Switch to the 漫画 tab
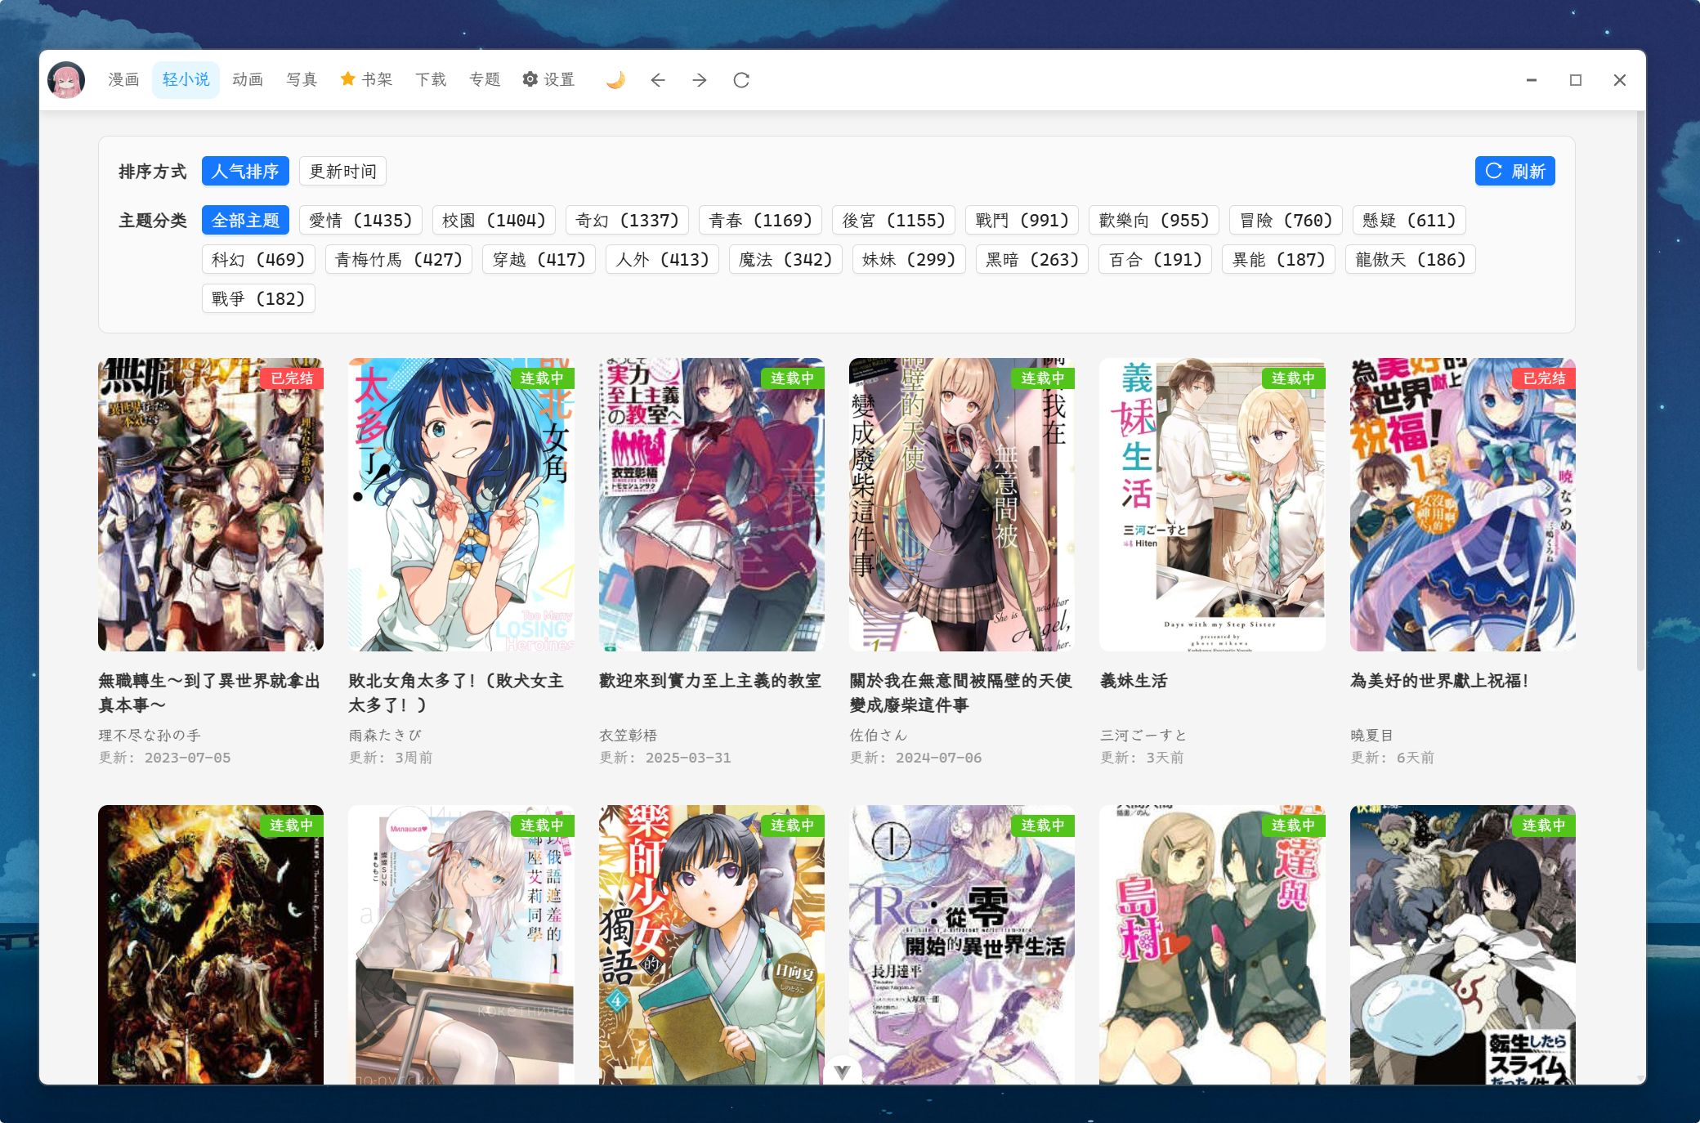1700x1123 pixels. tap(124, 79)
